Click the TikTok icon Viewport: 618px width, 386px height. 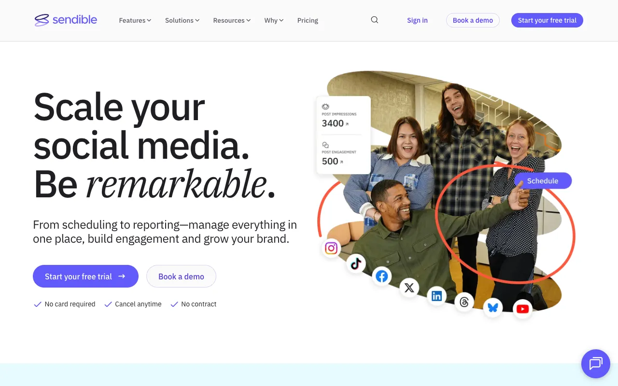[x=356, y=263]
